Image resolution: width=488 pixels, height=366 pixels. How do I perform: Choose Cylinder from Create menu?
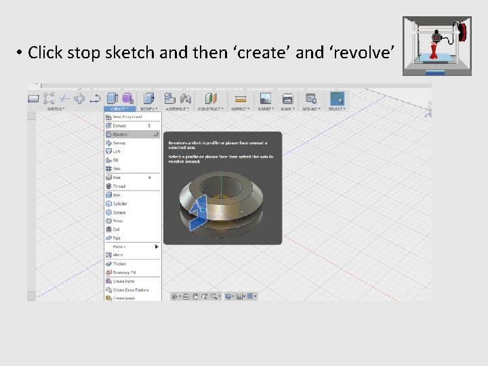coord(133,203)
